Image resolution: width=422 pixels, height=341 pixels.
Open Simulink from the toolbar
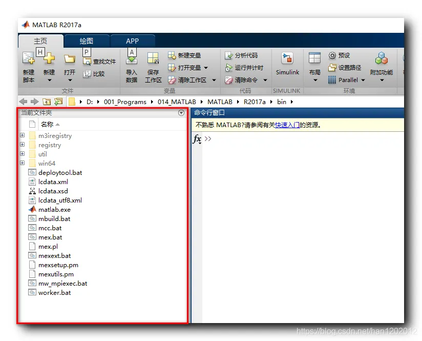coord(287,65)
